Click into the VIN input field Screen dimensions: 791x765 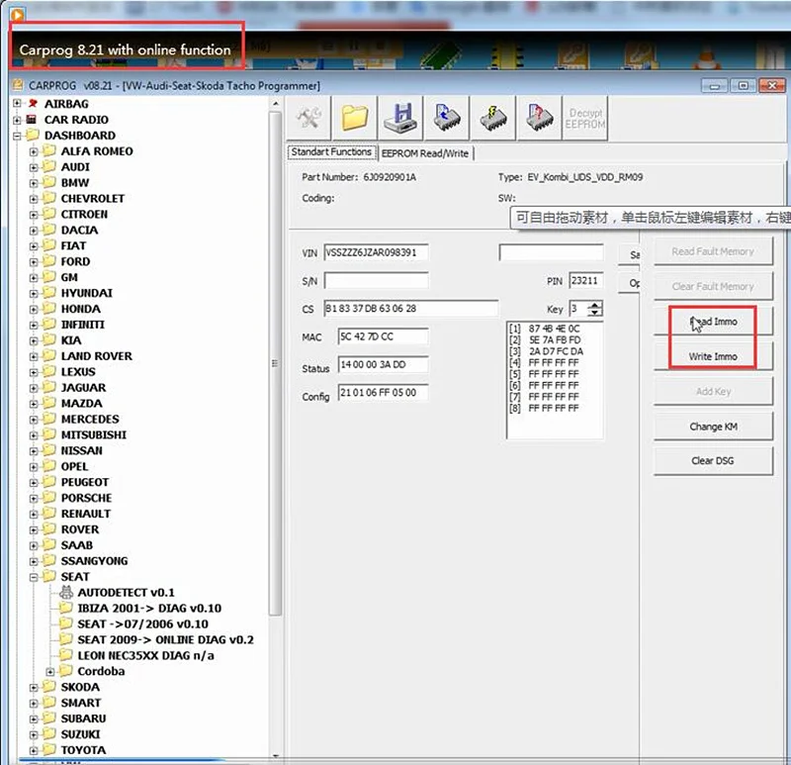[376, 252]
